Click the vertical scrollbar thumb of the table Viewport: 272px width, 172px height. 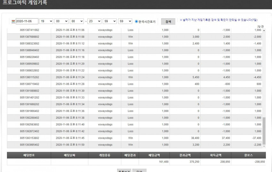tap(264, 131)
